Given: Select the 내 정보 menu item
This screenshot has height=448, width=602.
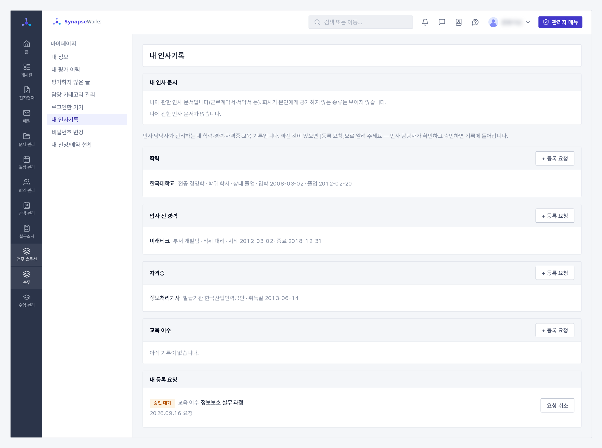Looking at the screenshot, I should coord(87,57).
